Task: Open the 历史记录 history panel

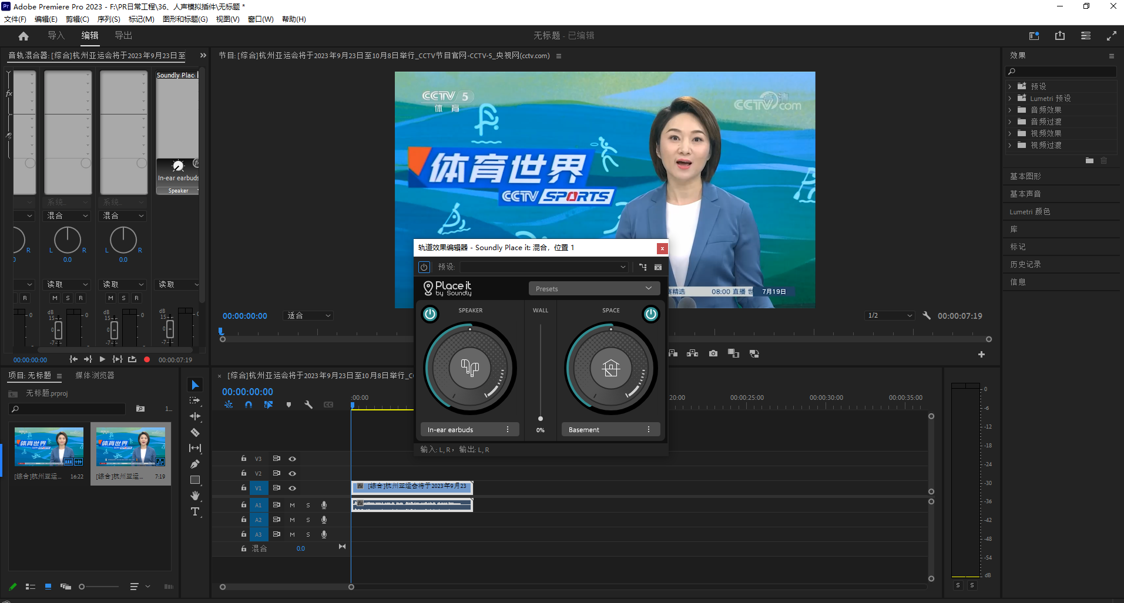Action: pyautogui.click(x=1025, y=264)
